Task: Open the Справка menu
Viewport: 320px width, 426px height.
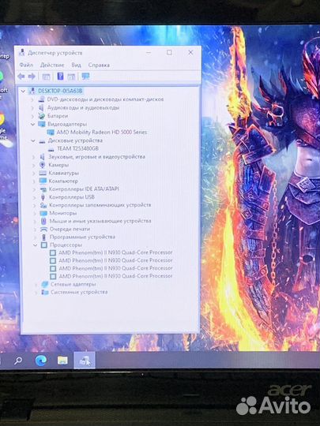Action: click(x=99, y=65)
